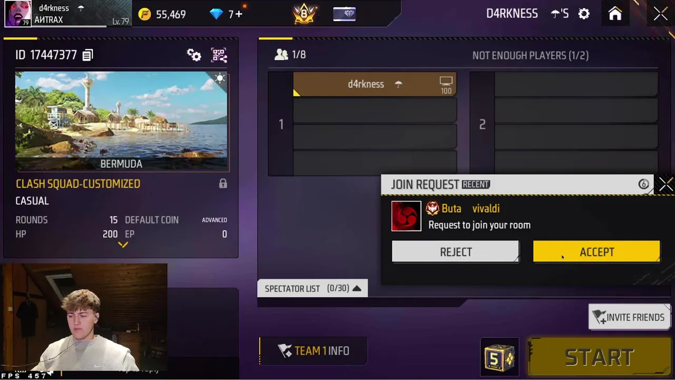Accept Buta vivaldi's join request
This screenshot has height=380, width=675.
[596, 252]
